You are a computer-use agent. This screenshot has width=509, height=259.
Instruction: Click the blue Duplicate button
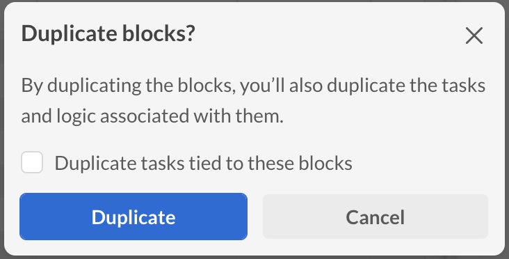click(134, 217)
